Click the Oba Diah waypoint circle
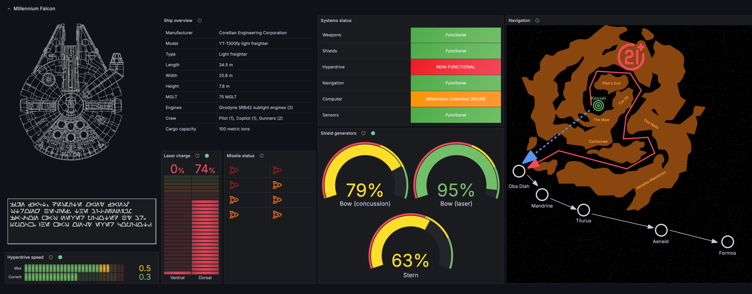752x294 pixels. click(x=519, y=171)
